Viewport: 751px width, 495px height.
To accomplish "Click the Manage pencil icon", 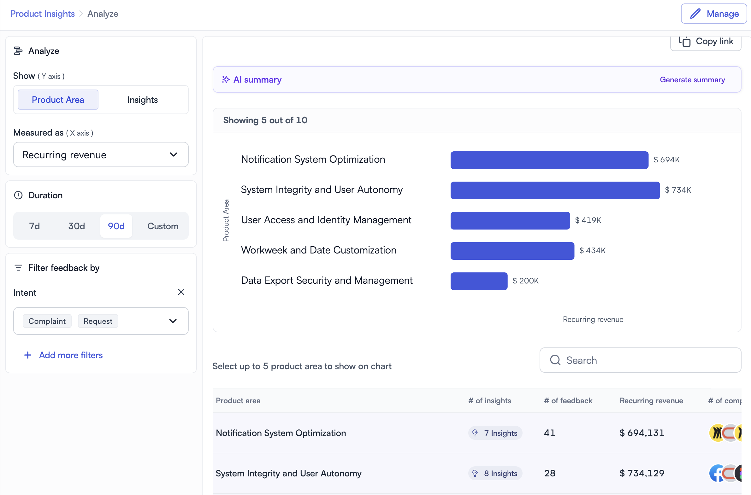I will [695, 14].
